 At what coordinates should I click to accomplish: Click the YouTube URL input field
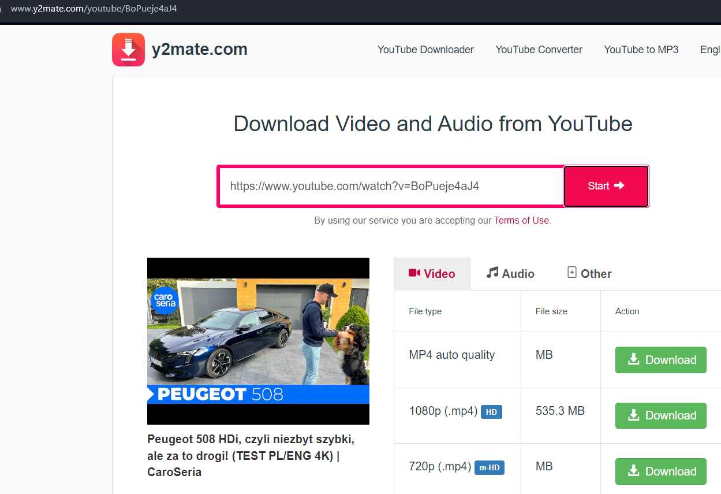(x=390, y=186)
